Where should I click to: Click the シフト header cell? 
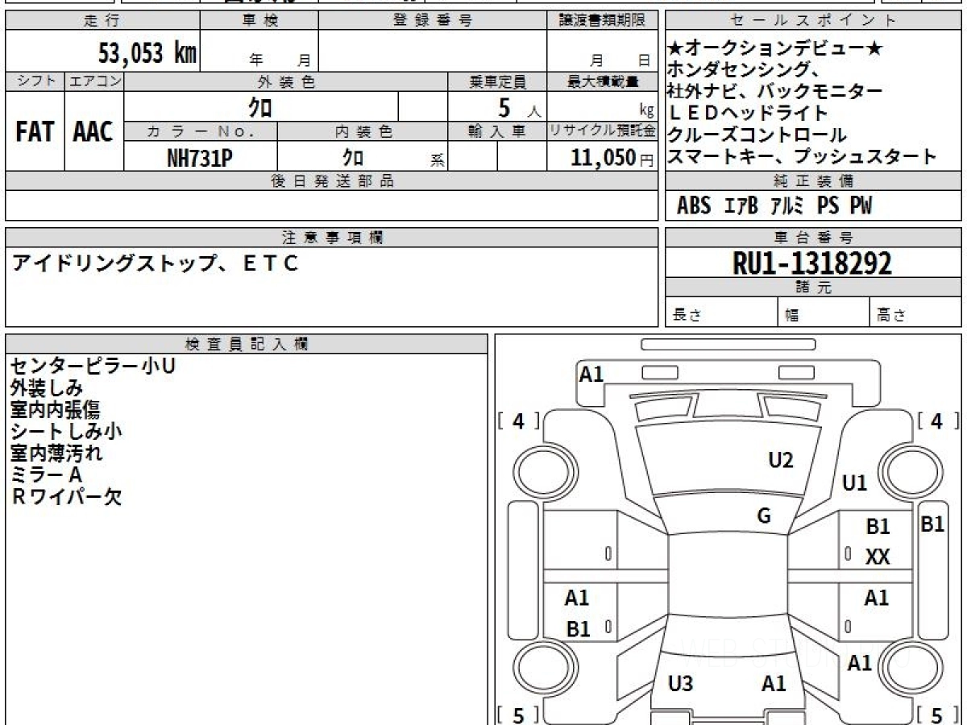(x=35, y=81)
